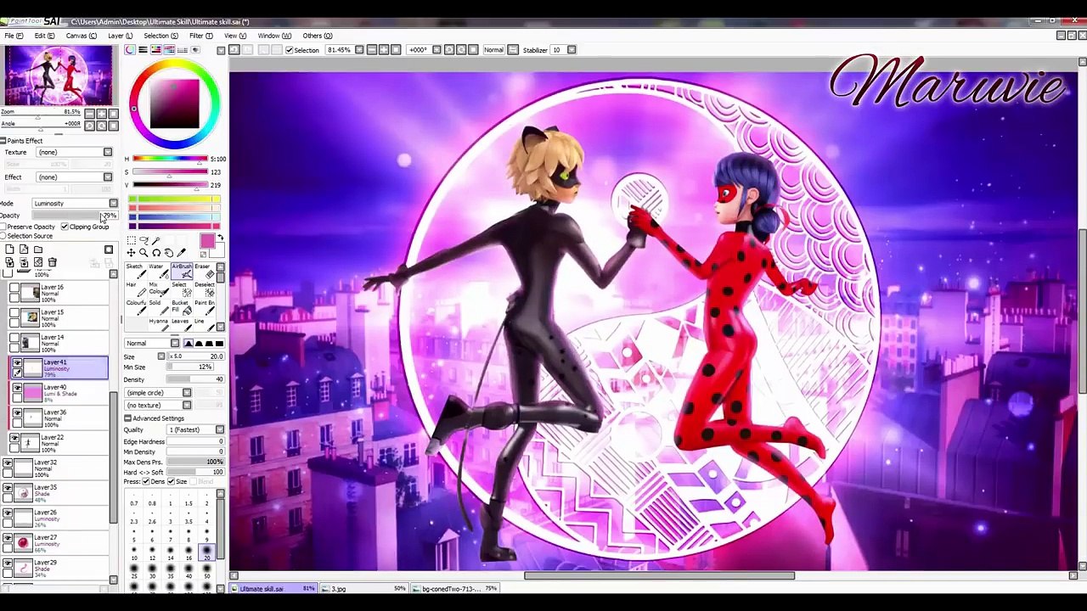Toggle the Selection visibility checkbox
Viewport: 1087px width, 611px height.
pyautogui.click(x=290, y=50)
